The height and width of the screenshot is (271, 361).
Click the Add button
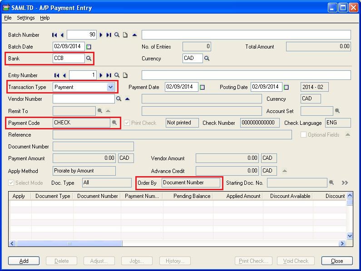pos(24,261)
